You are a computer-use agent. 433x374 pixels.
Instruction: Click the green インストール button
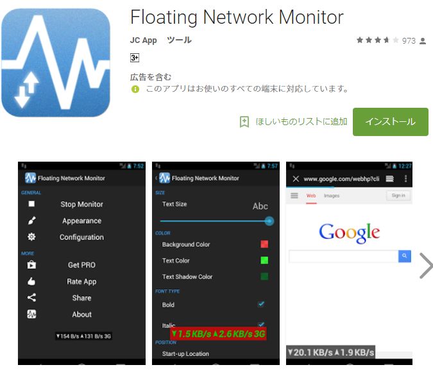pyautogui.click(x=391, y=122)
